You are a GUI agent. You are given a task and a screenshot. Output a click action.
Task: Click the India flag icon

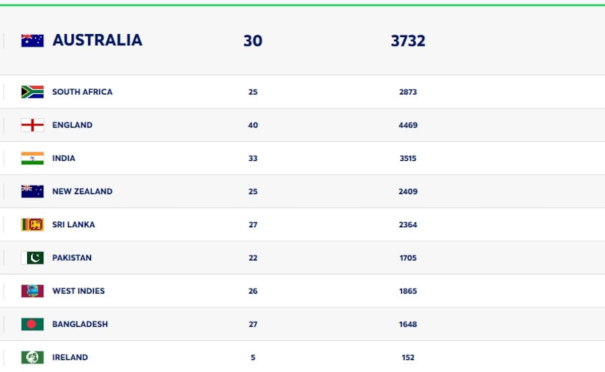point(32,158)
